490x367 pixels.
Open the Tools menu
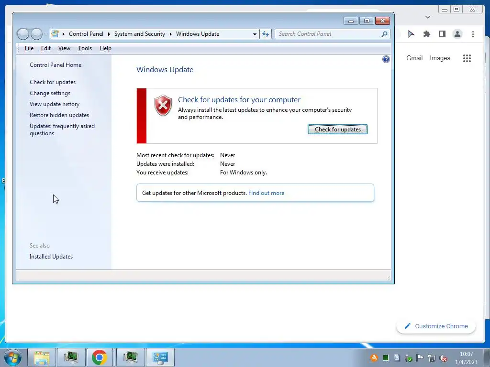tap(85, 48)
